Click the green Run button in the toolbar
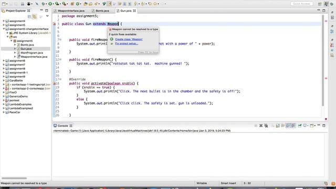Screen dimensions: 336x189 click(50, 4)
